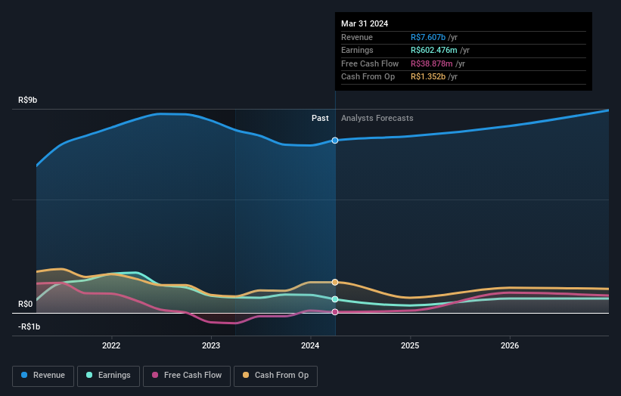621x396 pixels.
Task: Click the pink dot in Free Cash Flow legend
Action: [x=155, y=375]
